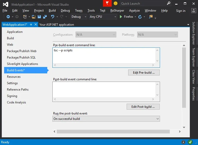The height and width of the screenshot is (145, 198).
Task: Click the Quick Launch search magnifier icon
Action: click(x=168, y=3)
